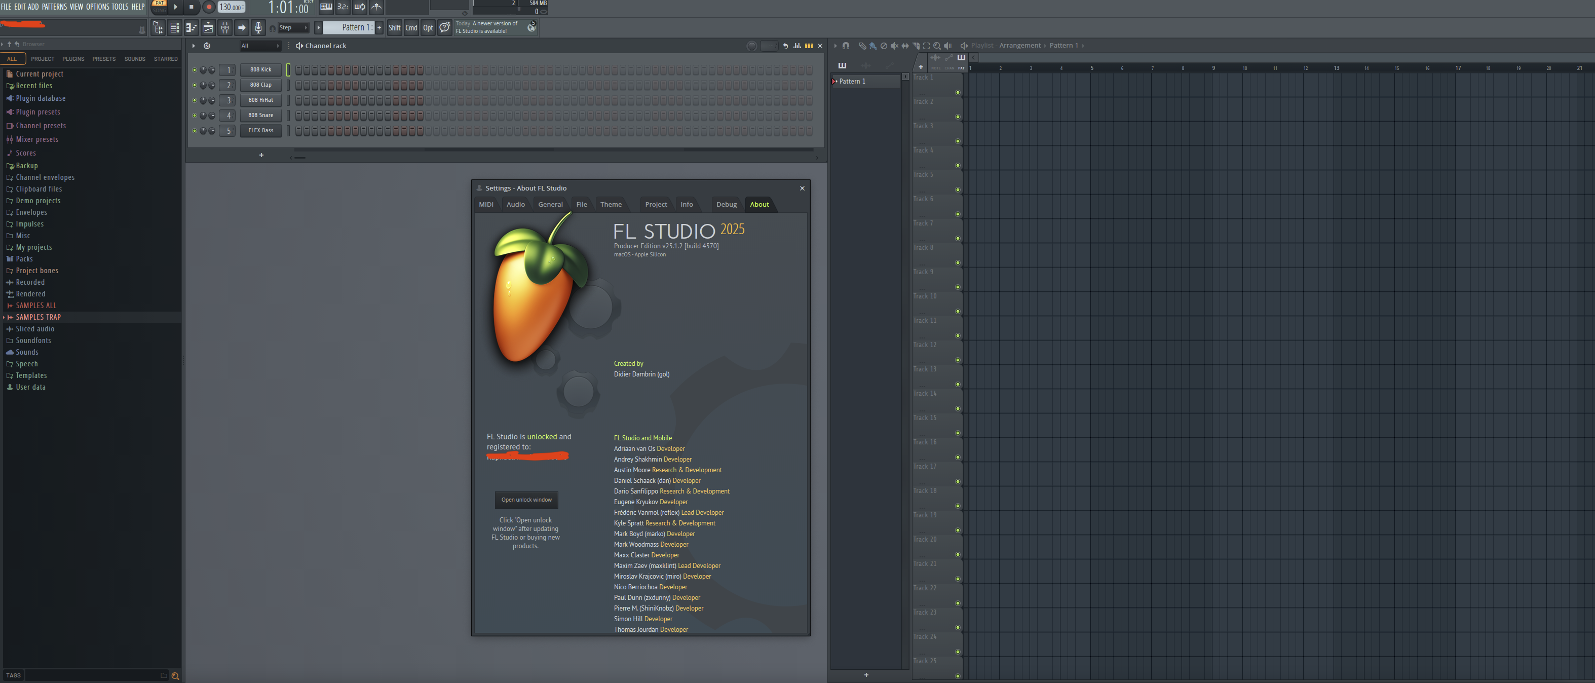Click the tempo field showing 130.000
Viewport: 1595px width, 683px height.
232,8
